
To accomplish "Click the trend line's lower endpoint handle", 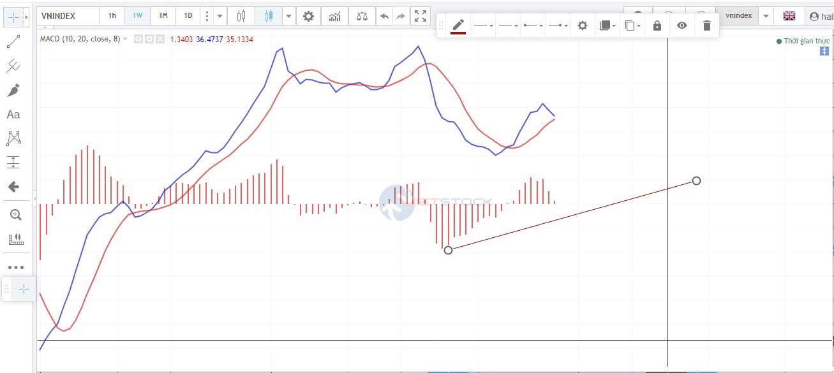I will tap(448, 250).
